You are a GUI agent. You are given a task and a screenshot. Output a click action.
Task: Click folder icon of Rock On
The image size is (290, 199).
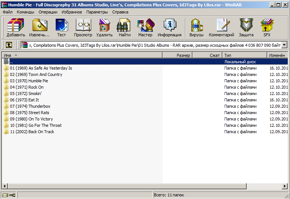pyautogui.click(x=6, y=87)
